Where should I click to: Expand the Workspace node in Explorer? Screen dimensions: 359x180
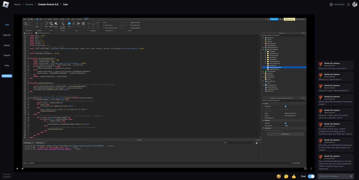tap(263, 38)
